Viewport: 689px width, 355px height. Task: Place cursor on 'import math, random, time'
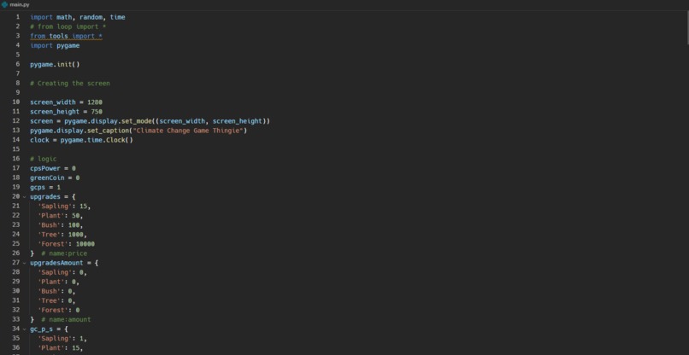[78, 17]
